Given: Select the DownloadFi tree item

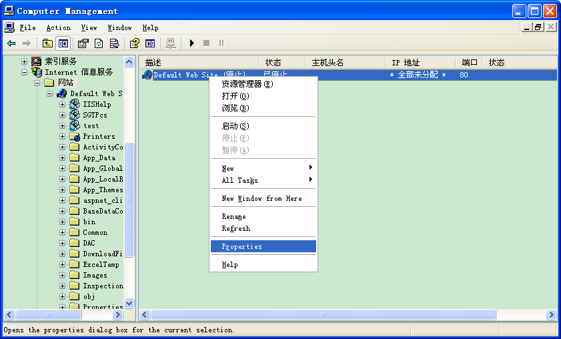Looking at the screenshot, I should click(103, 254).
